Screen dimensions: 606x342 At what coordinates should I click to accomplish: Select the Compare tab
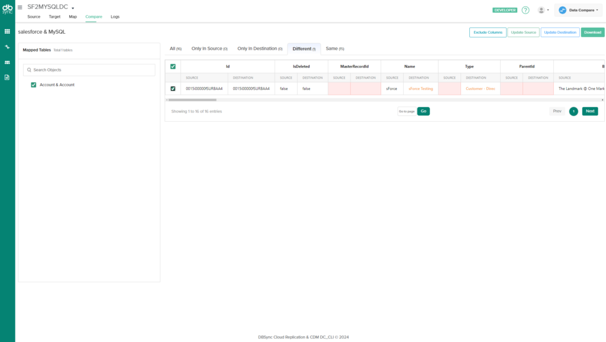pyautogui.click(x=94, y=17)
